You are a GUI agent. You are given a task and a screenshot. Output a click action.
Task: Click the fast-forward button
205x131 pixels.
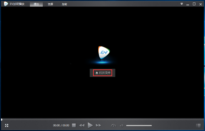point(99,125)
